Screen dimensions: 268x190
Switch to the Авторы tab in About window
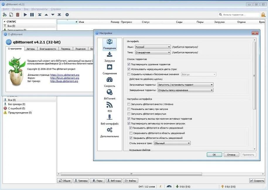pos(31,49)
